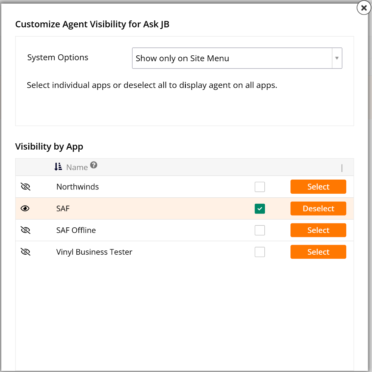The height and width of the screenshot is (372, 372).
Task: Click the Vinyl Business Tester name
Action: click(x=94, y=252)
